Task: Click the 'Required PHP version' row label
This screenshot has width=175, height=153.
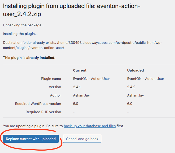Action: coord(43,112)
